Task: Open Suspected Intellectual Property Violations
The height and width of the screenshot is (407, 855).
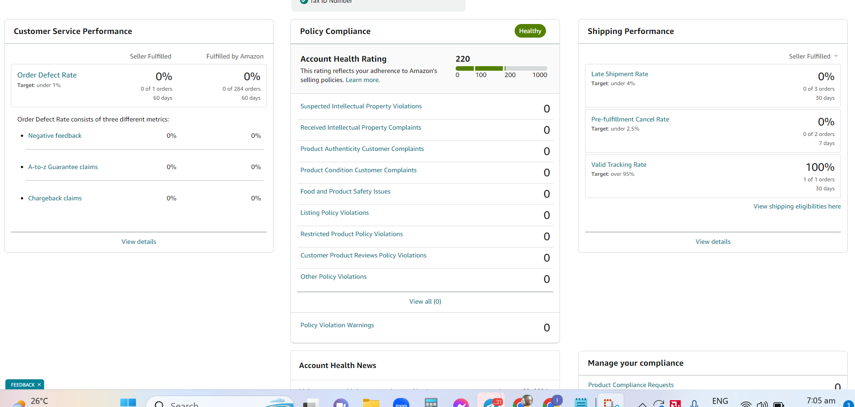Action: 361,106
